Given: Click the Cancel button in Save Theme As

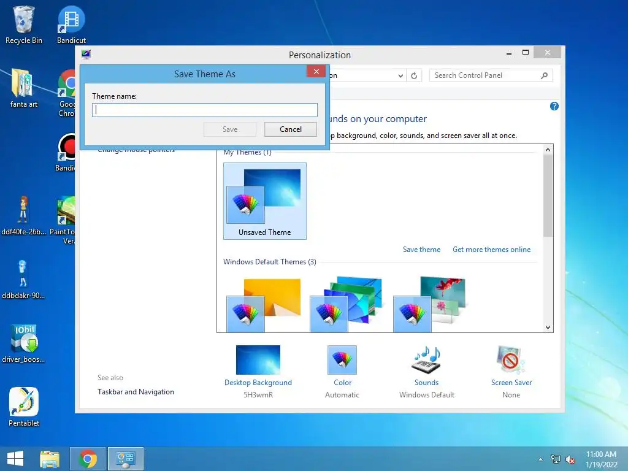Looking at the screenshot, I should pyautogui.click(x=290, y=129).
